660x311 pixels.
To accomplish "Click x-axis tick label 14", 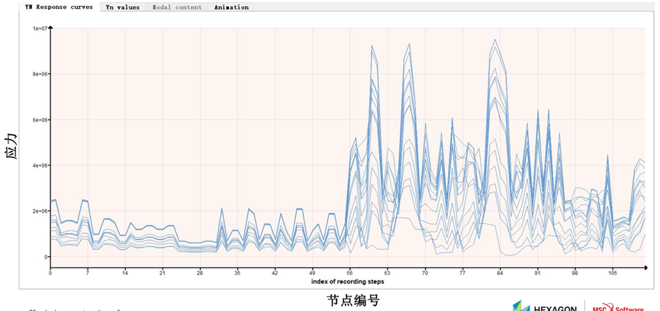I will click(125, 272).
